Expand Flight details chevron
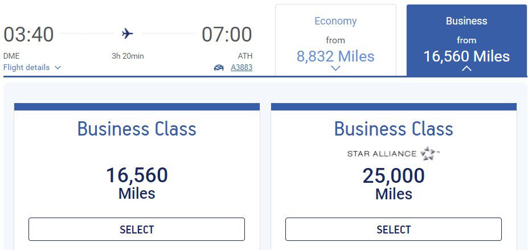 [58, 68]
